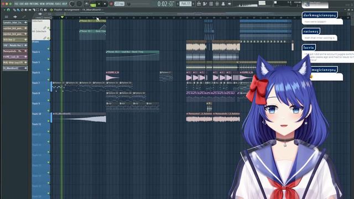The width and height of the screenshot is (354, 199).
Task: Select the Playback speaker tool
Action: (45, 10)
